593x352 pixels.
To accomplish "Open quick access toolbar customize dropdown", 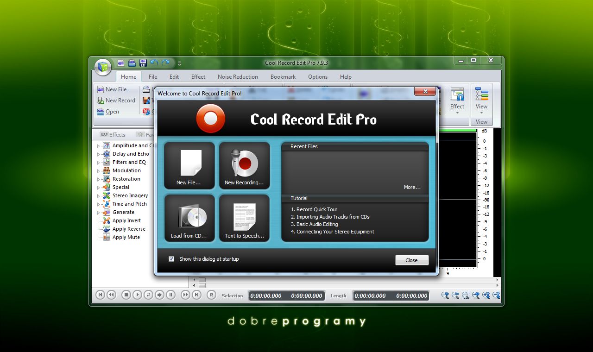I will (x=180, y=63).
